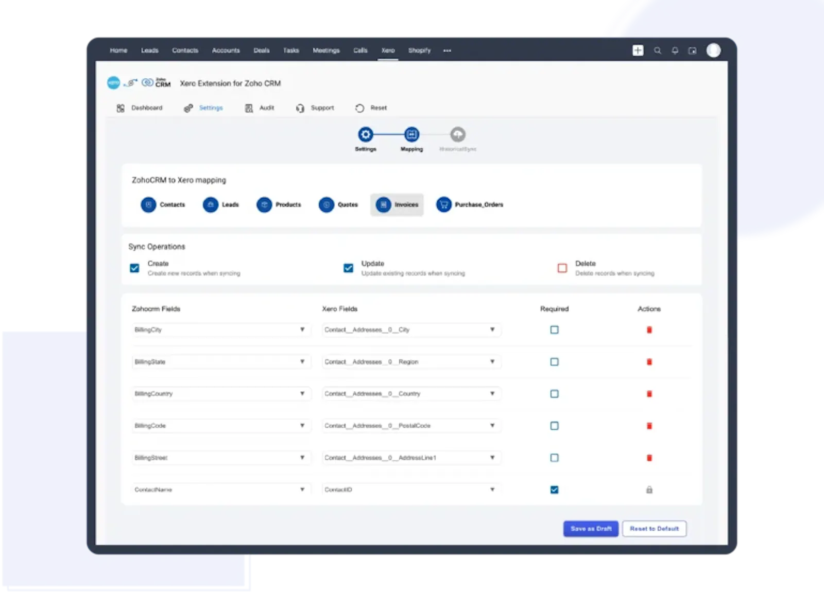
Task: Select the Invoices module icon
Action: point(383,204)
